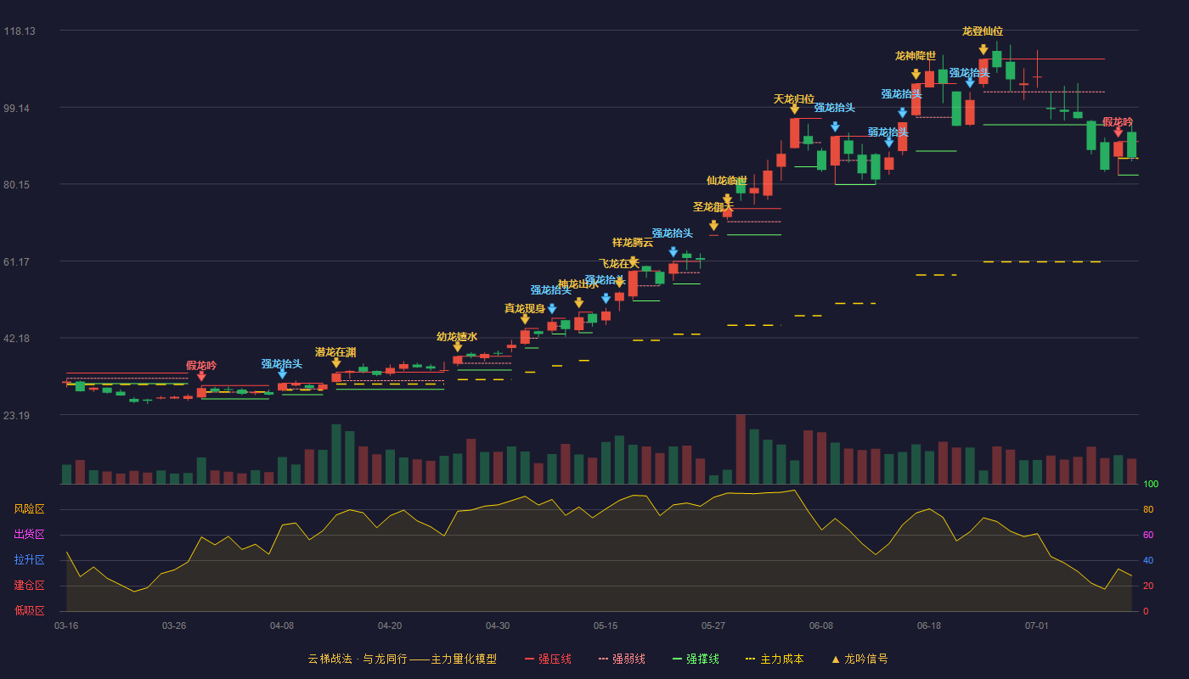Toggle the 龙吟信号 legend series
Viewport: 1189px width, 679px height.
pyautogui.click(x=859, y=659)
